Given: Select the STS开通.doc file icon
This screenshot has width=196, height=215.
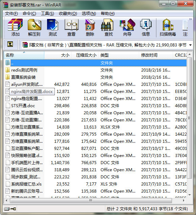Looking at the screenshot, I should (8, 106).
